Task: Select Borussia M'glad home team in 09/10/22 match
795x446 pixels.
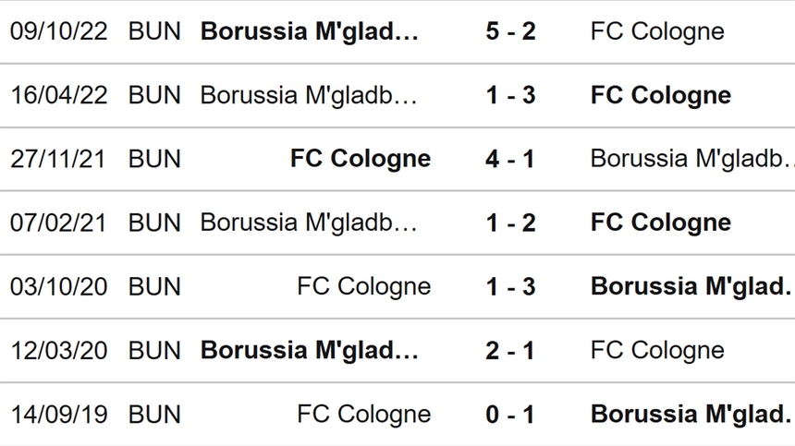Action: pyautogui.click(x=310, y=31)
